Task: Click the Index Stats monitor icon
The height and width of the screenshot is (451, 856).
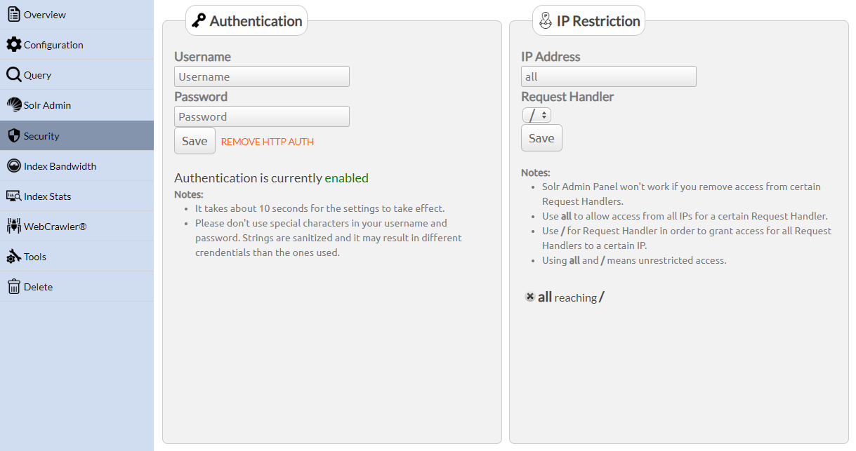Action: 14,196
